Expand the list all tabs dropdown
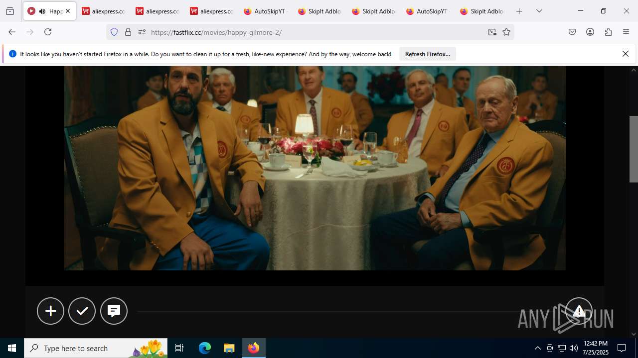This screenshot has width=638, height=358. (x=539, y=11)
